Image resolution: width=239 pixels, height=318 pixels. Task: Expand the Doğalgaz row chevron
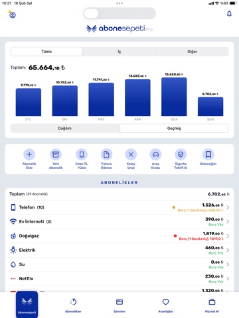[x=228, y=236]
